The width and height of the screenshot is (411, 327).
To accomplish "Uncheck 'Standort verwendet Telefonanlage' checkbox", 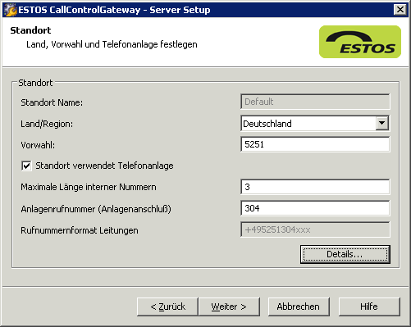I will [x=26, y=166].
